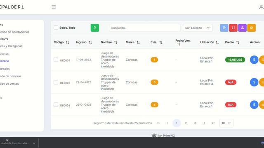
Task: Sort table by Nombre column
Action: coord(115,42)
